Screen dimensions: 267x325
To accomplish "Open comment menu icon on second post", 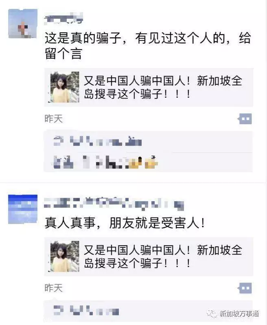I will click(x=245, y=288).
